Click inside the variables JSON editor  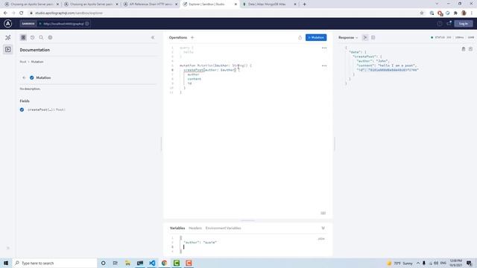(248, 245)
